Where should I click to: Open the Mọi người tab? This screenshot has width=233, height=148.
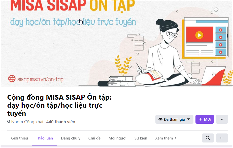(117, 138)
